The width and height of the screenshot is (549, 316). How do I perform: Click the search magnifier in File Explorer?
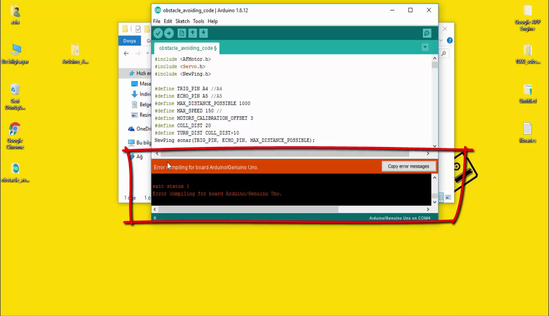(444, 54)
